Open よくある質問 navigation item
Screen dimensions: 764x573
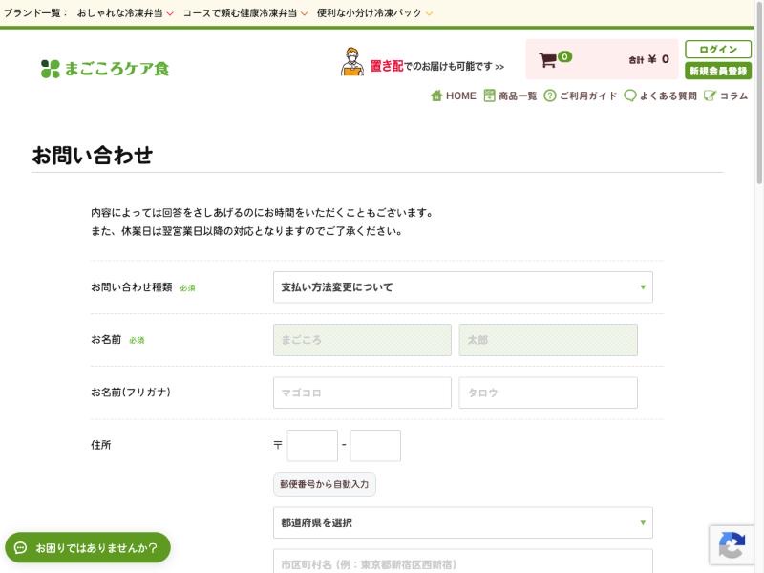[660, 95]
